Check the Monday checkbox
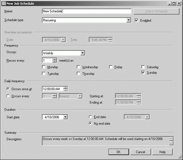 [x=44, y=67]
